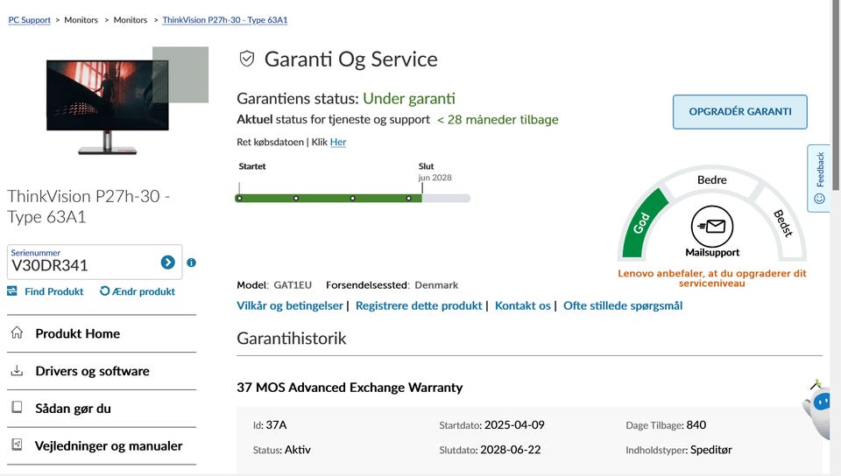Image resolution: width=841 pixels, height=476 pixels.
Task: Open the chatbot assistant robot icon
Action: [820, 403]
